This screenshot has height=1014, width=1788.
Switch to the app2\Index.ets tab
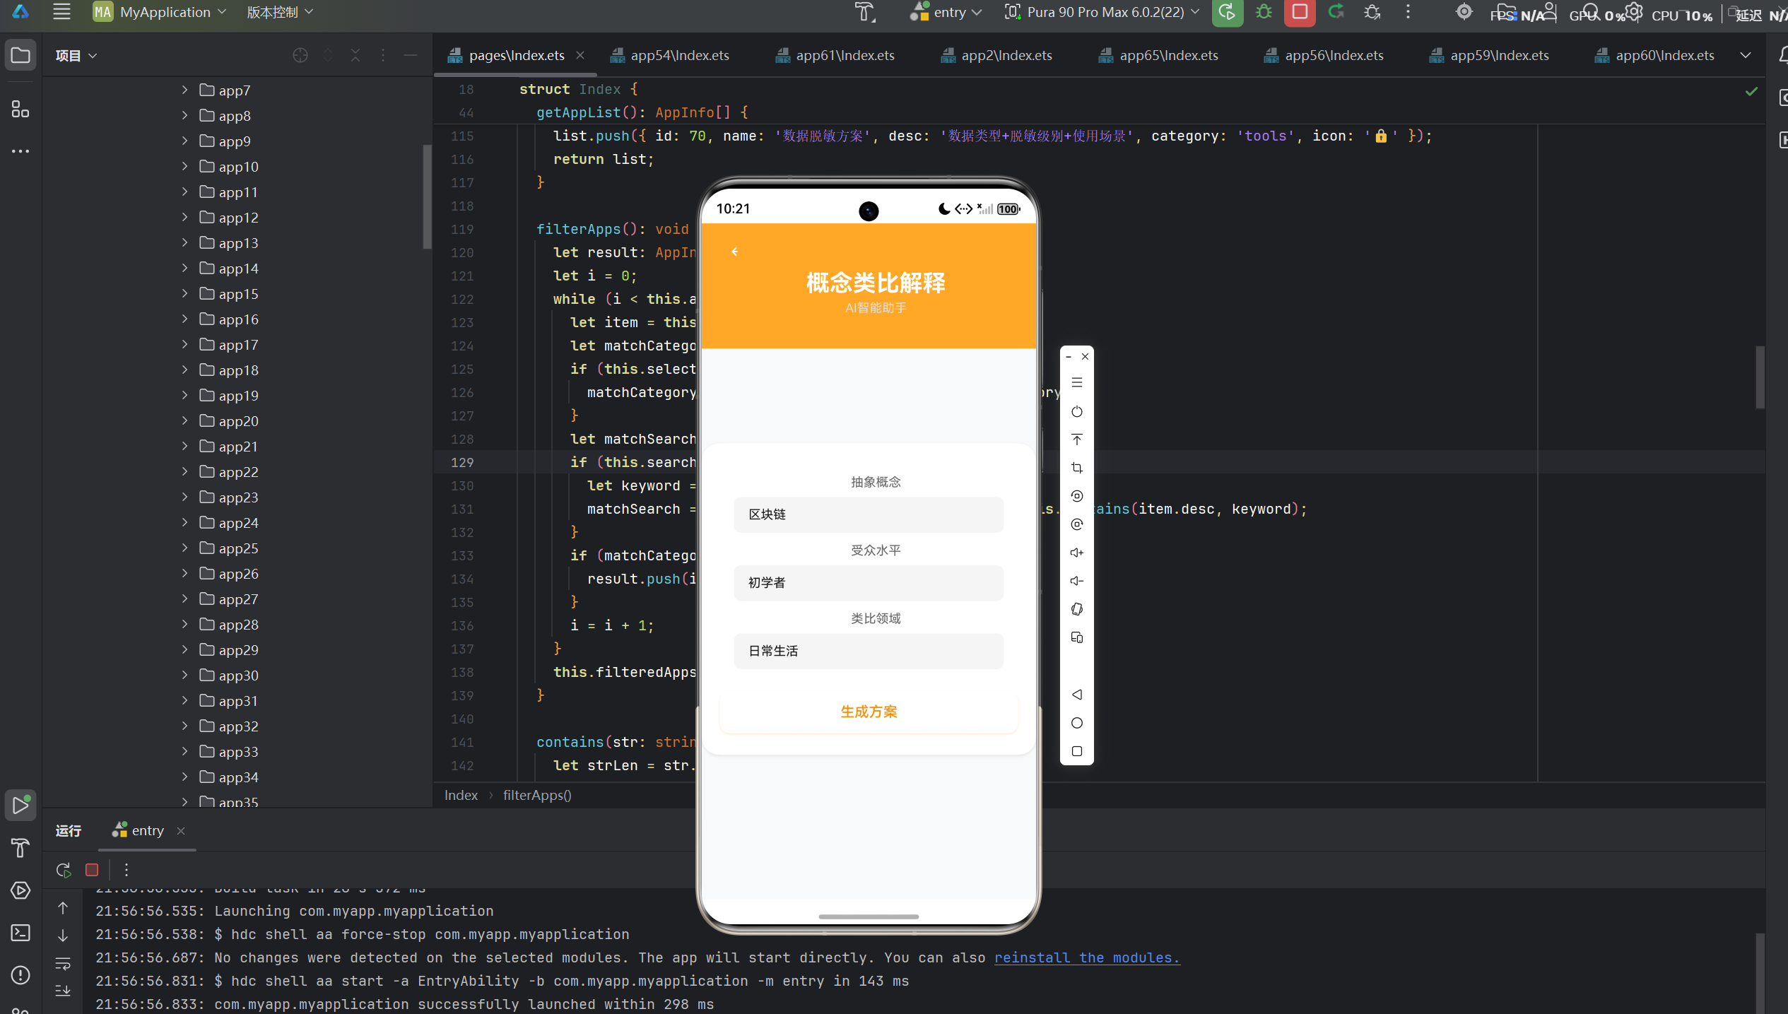click(996, 55)
